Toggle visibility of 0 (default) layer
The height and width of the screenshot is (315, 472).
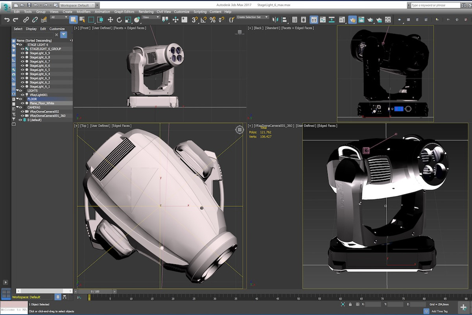(20, 120)
